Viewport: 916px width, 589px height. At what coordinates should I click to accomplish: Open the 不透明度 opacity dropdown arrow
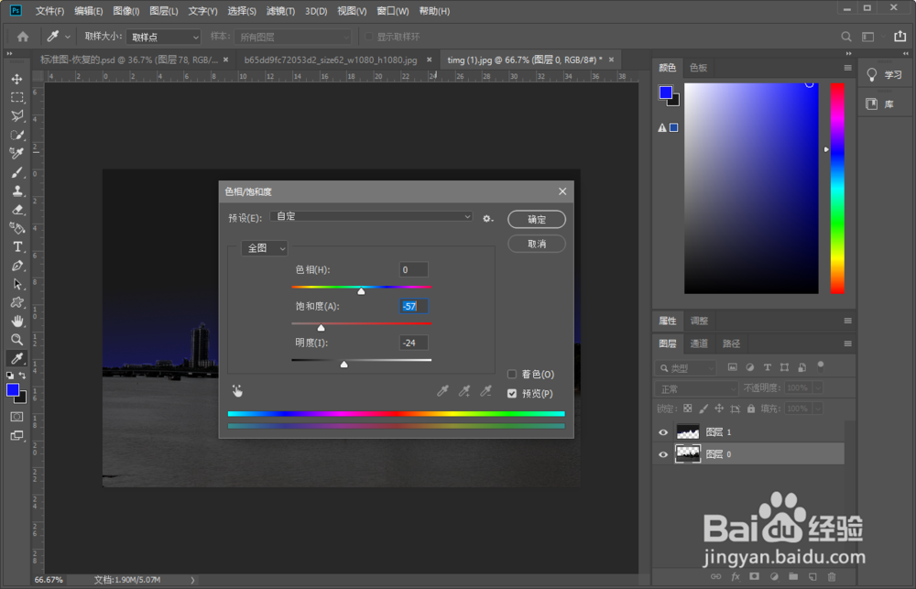818,388
